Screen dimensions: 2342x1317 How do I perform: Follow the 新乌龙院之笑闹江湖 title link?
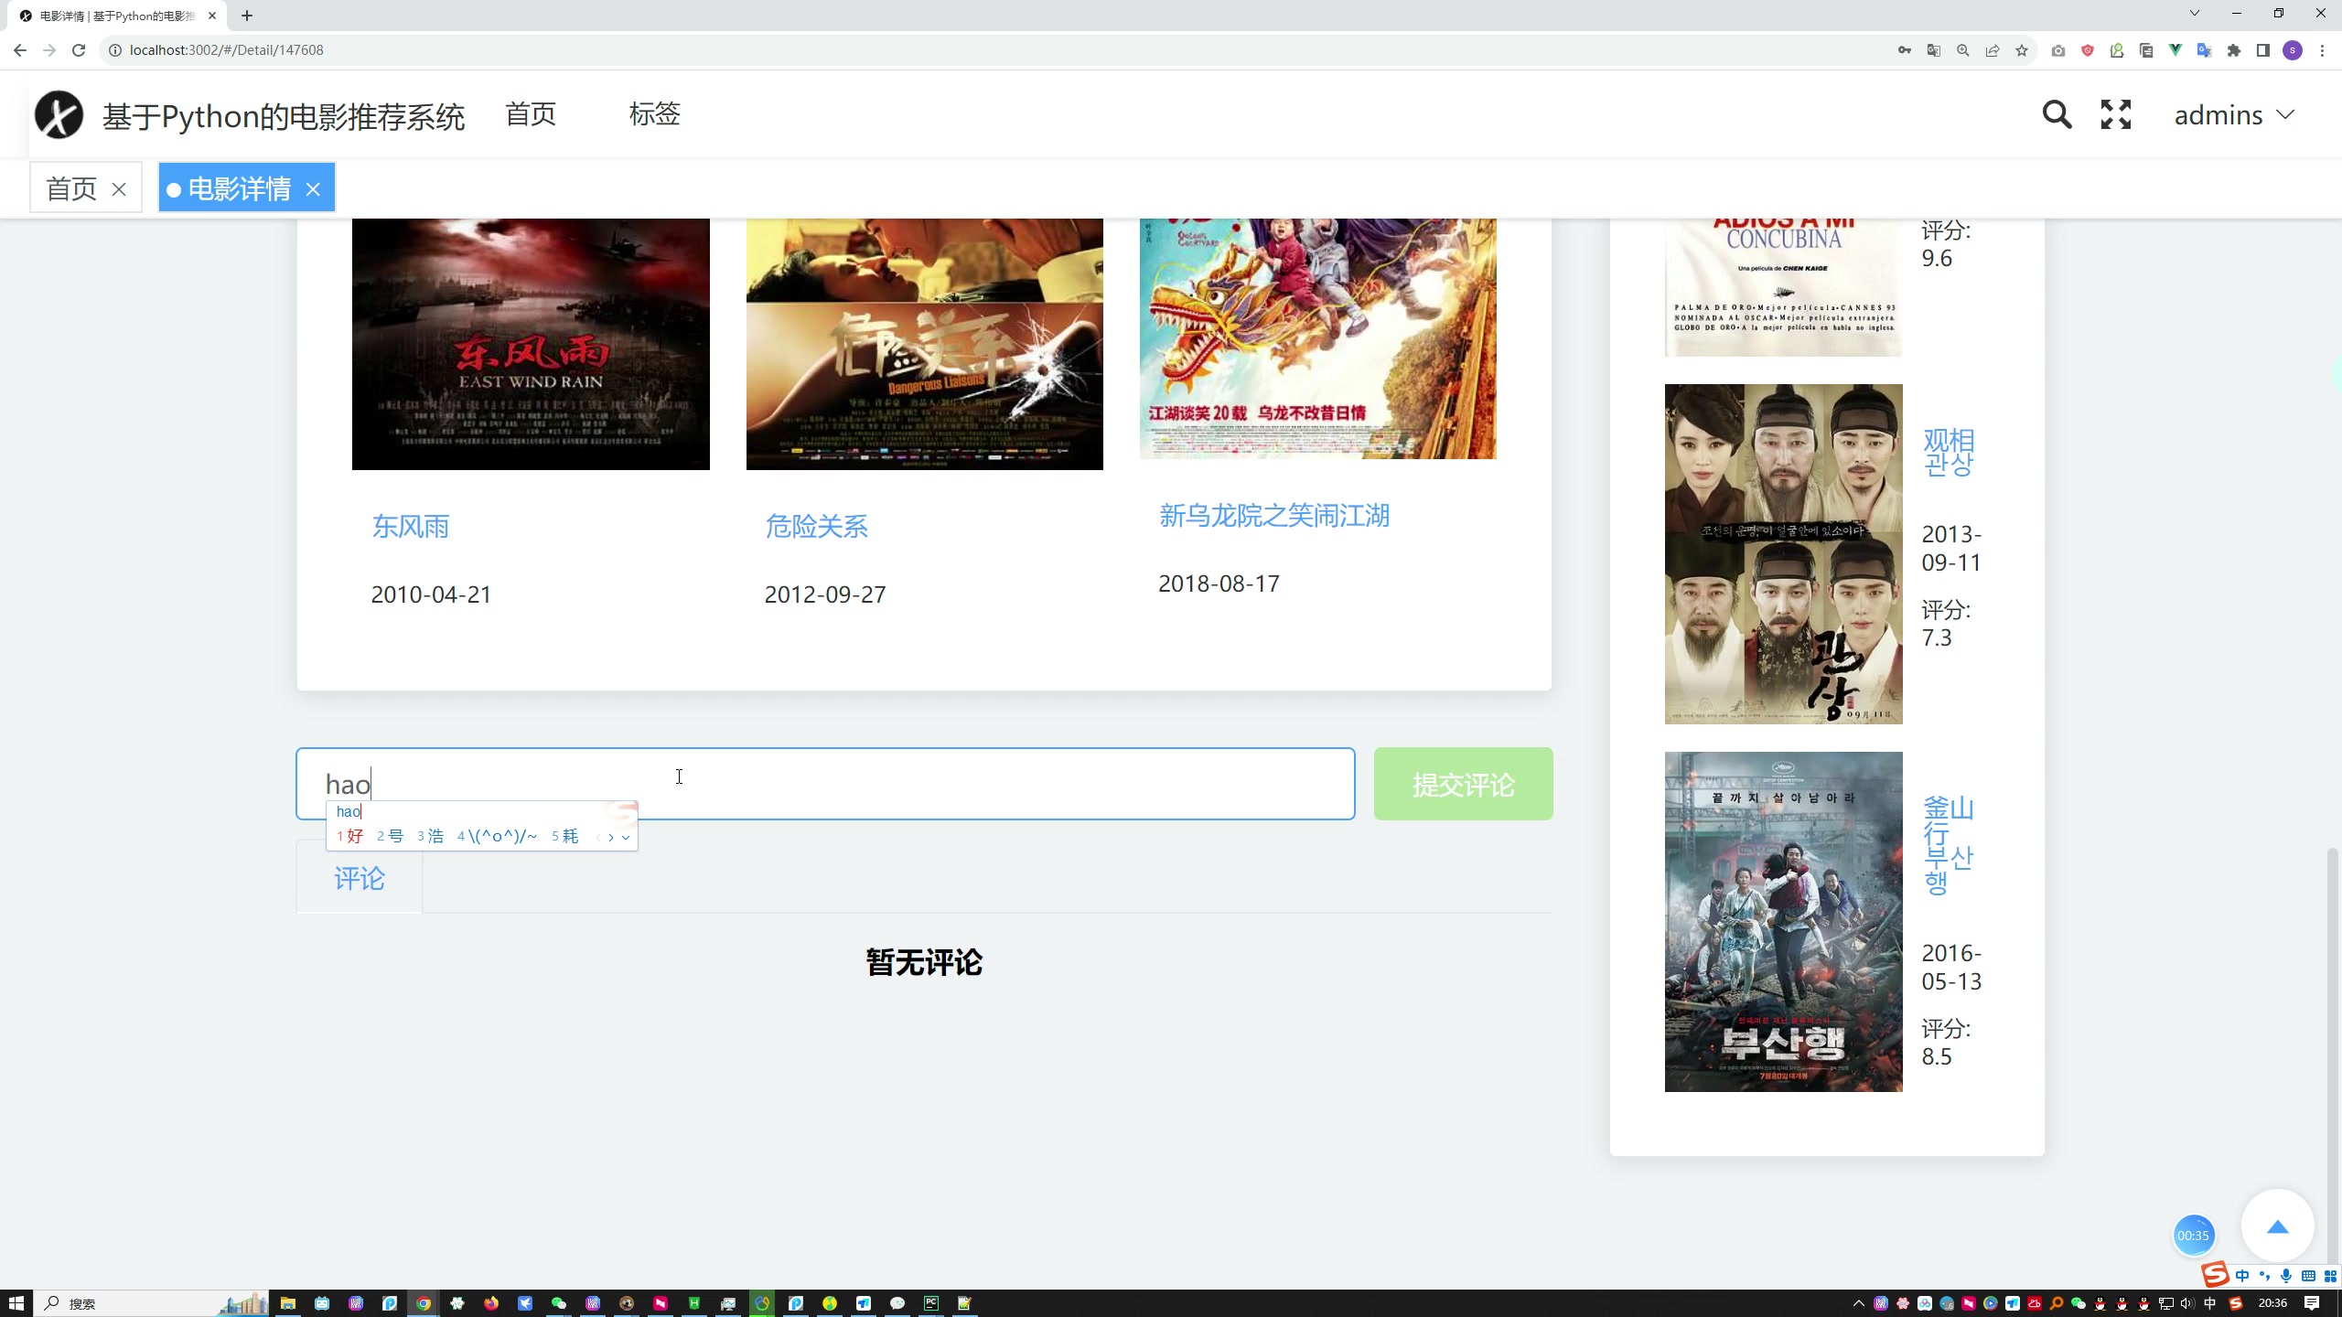pos(1273,516)
